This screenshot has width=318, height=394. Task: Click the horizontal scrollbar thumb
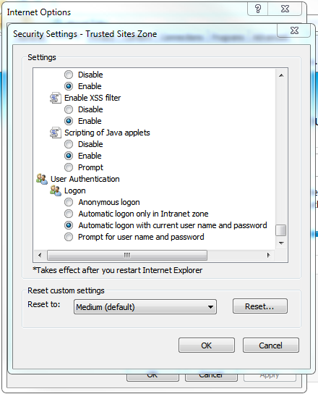coord(127,255)
